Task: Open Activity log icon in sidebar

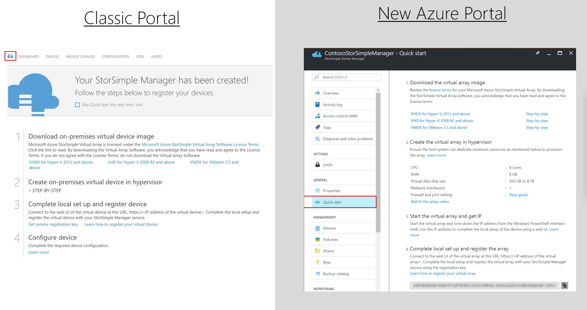Action: (318, 105)
